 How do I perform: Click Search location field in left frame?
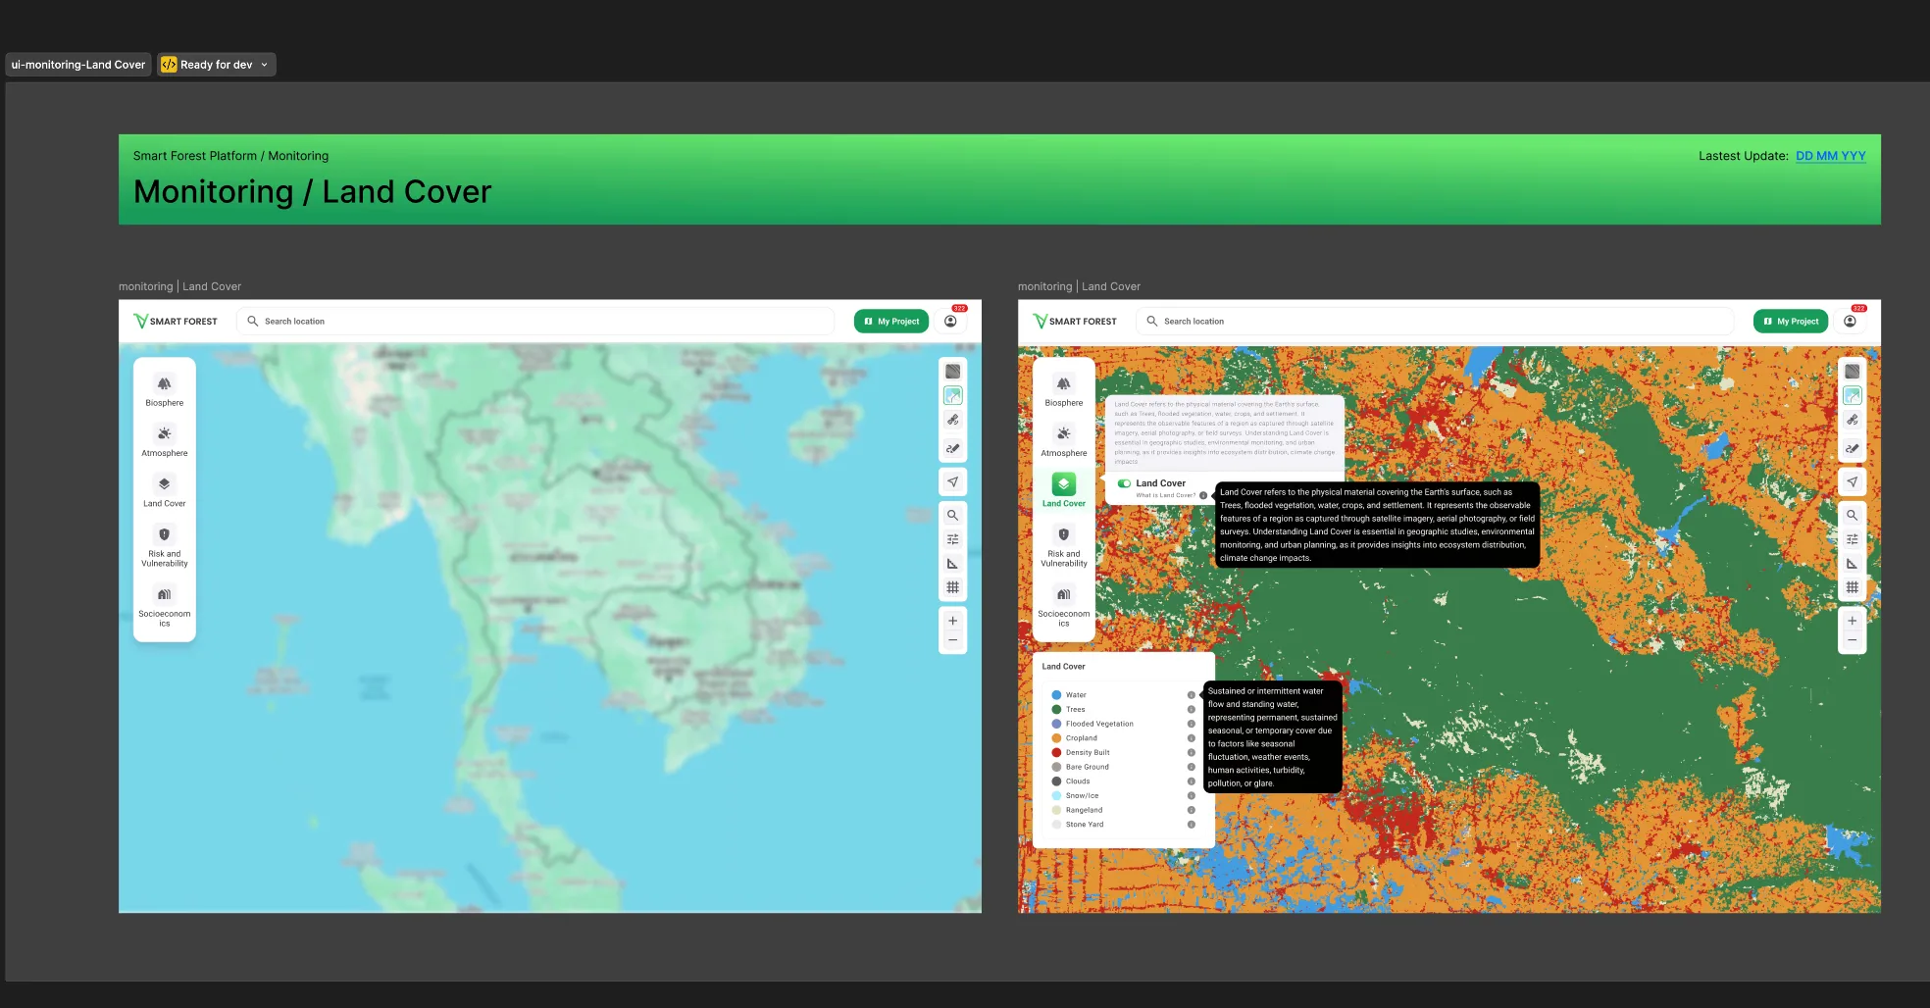pyautogui.click(x=535, y=322)
